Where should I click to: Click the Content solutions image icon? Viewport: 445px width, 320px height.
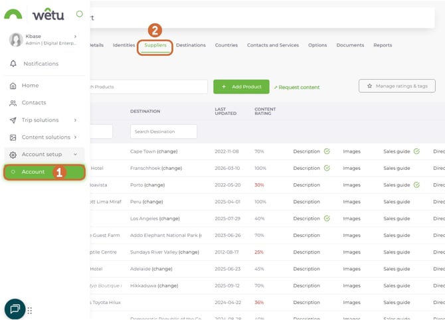[13, 137]
